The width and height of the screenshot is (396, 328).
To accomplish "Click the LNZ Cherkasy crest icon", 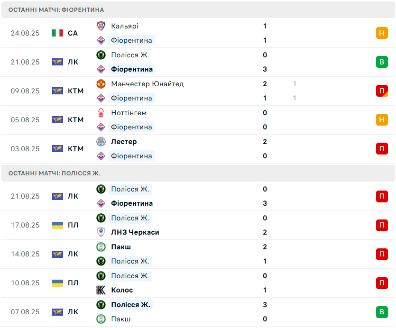I will [101, 232].
